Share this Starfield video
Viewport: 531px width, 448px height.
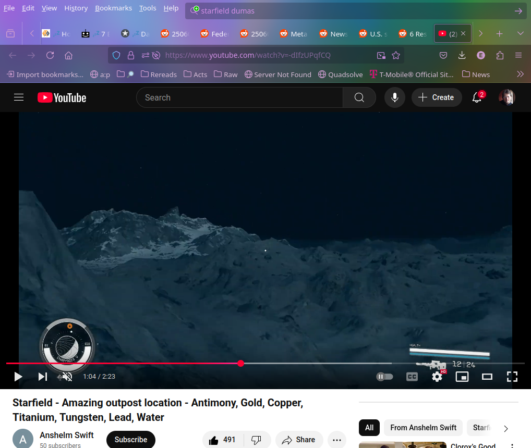click(x=299, y=440)
